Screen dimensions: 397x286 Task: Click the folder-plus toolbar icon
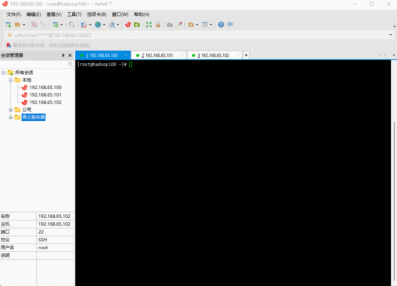point(191,25)
